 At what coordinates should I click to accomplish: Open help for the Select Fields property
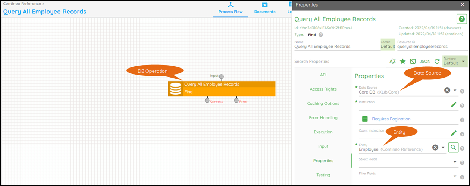462,163
